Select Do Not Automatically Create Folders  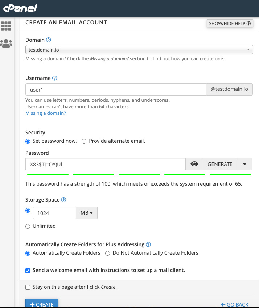point(108,253)
